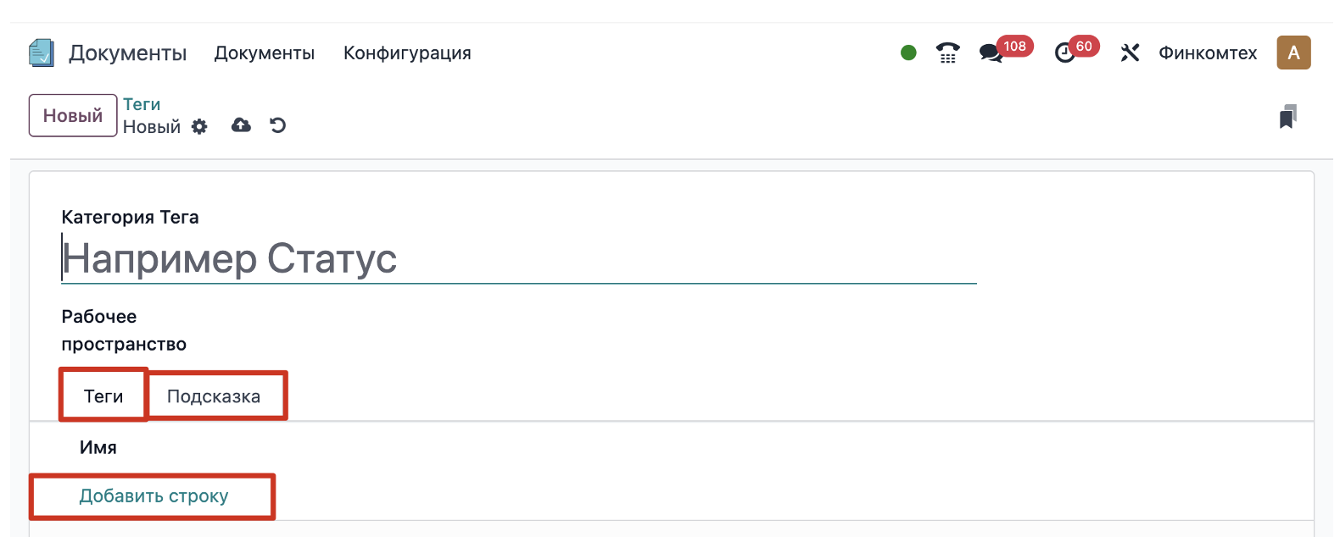
Task: Open the VoIP phone dialer icon
Action: click(x=947, y=53)
